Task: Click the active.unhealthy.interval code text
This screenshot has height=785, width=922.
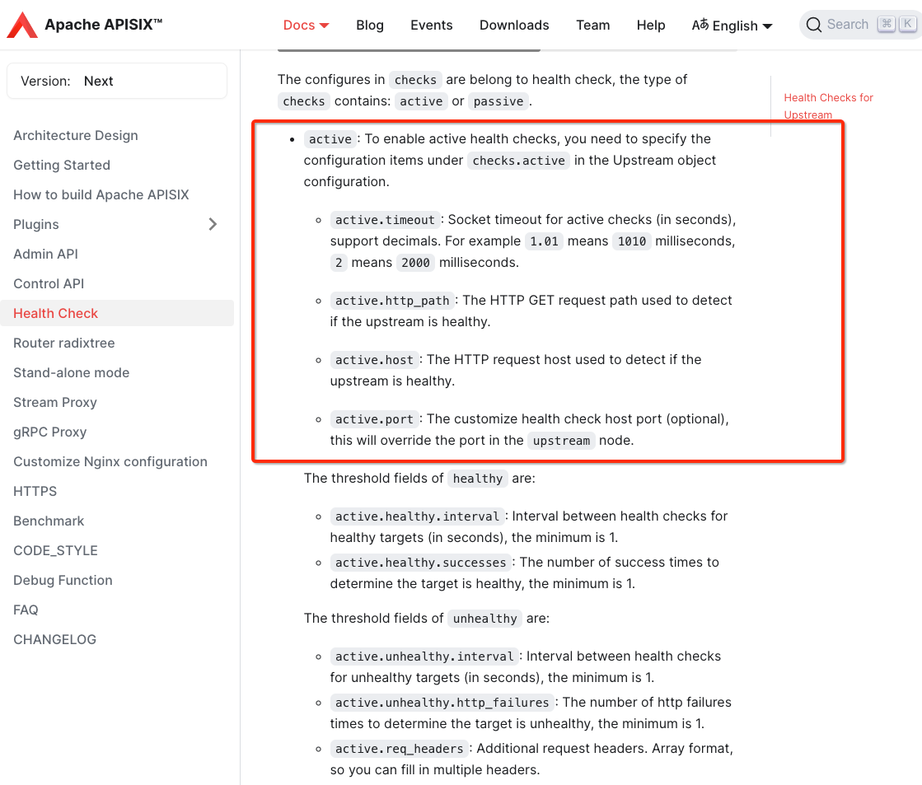Action: pyautogui.click(x=424, y=657)
